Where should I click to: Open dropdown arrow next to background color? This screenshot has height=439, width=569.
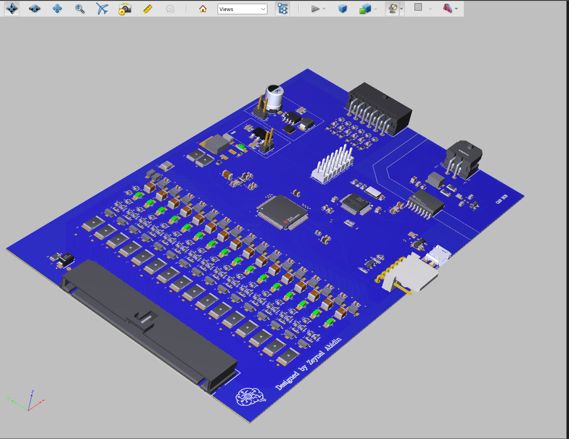coord(430,9)
